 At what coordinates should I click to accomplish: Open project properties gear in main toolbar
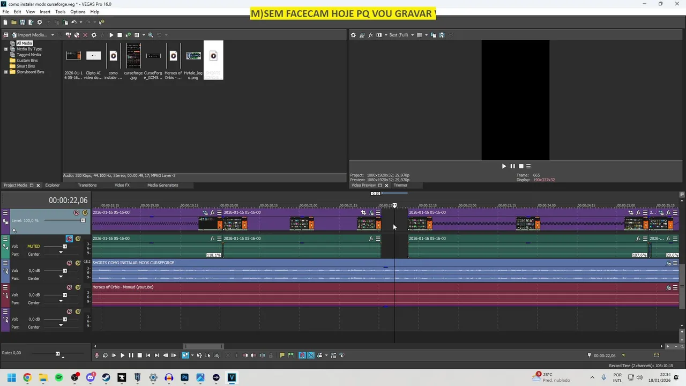click(39, 22)
